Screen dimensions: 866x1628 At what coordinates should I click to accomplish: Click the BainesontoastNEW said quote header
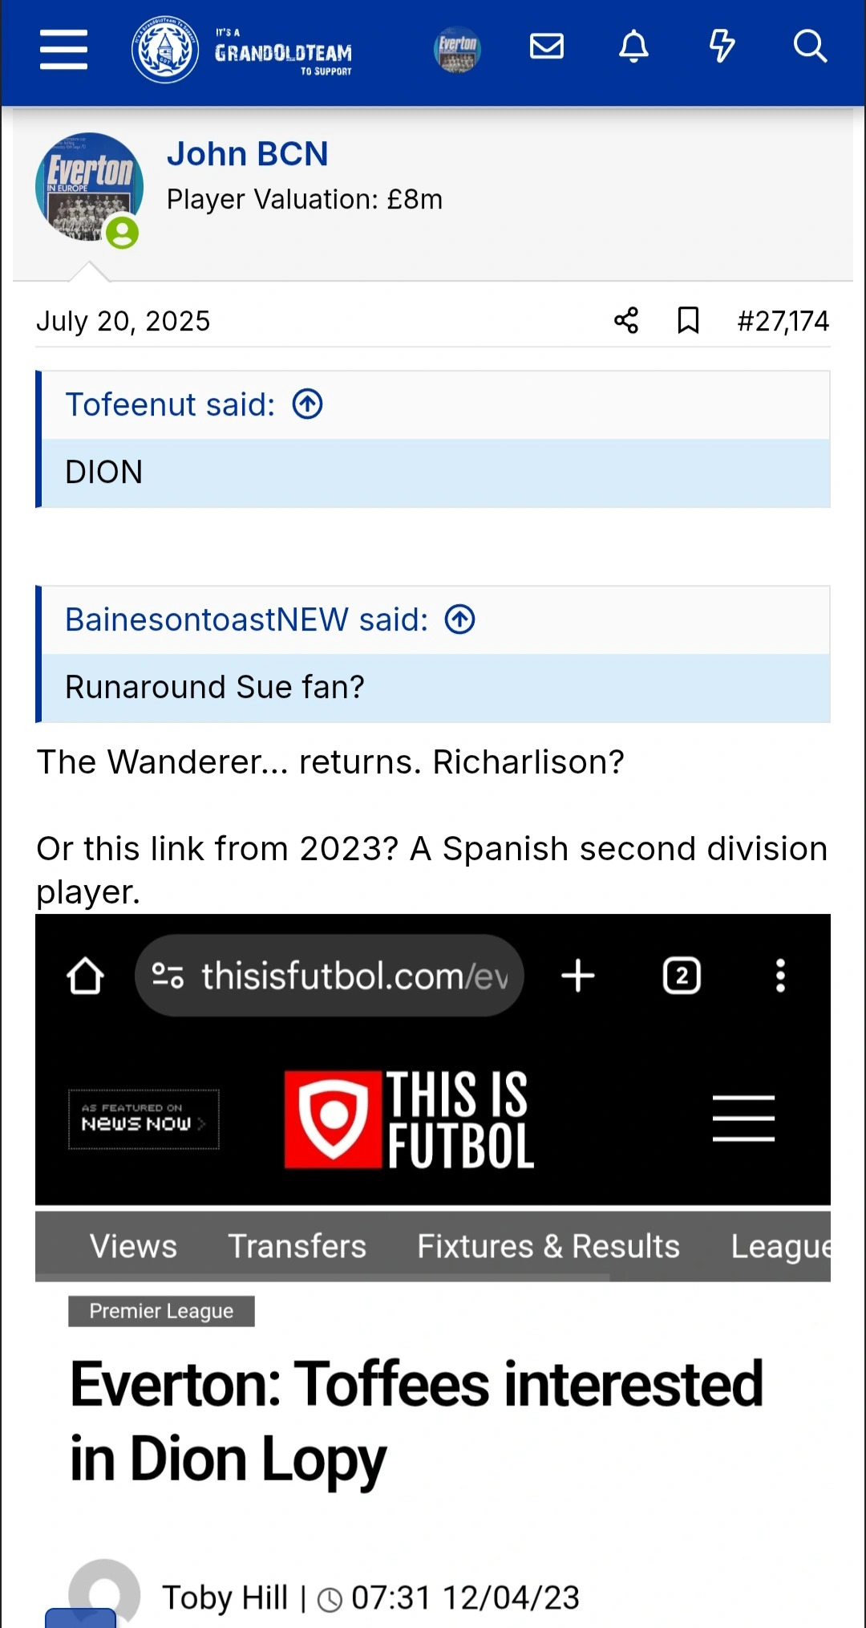click(246, 619)
